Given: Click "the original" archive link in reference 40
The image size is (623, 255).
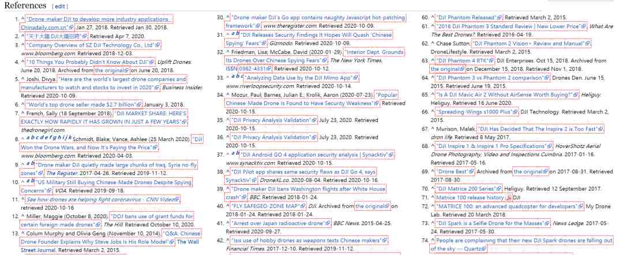Looking at the screenshot, I should (373, 206).
